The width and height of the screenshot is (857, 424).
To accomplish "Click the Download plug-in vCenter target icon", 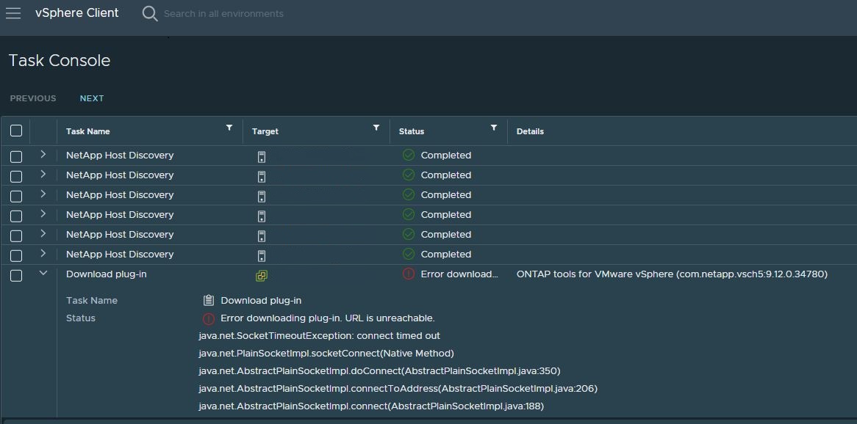I will [261, 276].
